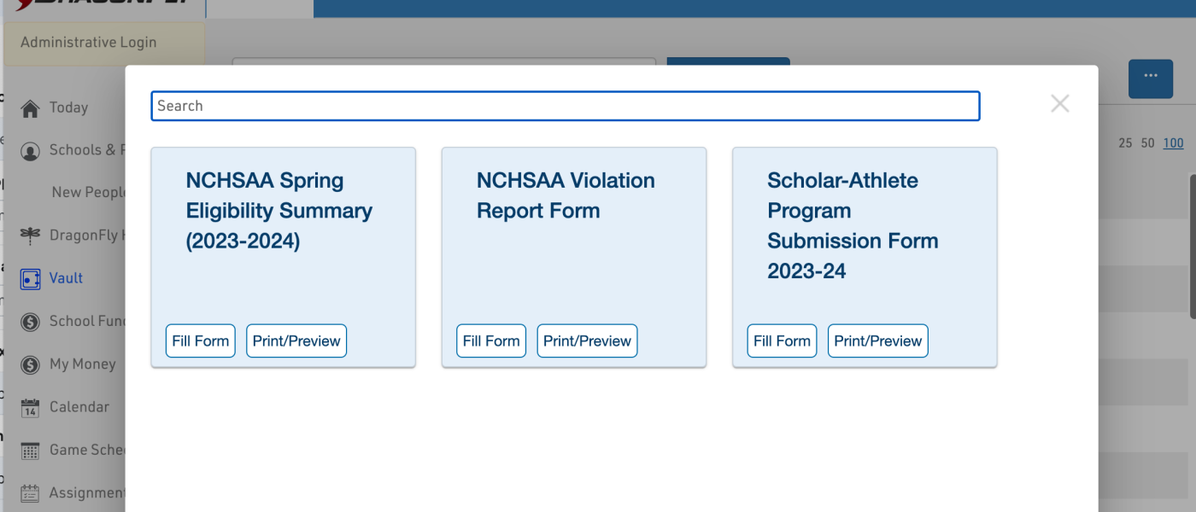Screen dimensions: 1196x512
Task: Click the DragonFly dragonfly icon
Action: 30,236
